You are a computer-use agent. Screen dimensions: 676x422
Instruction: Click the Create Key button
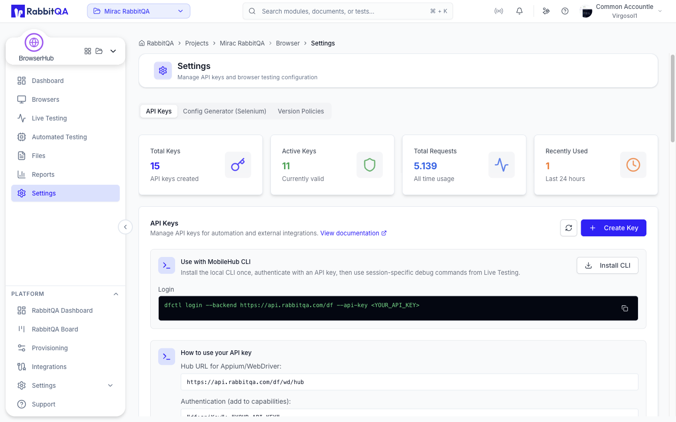click(x=614, y=228)
